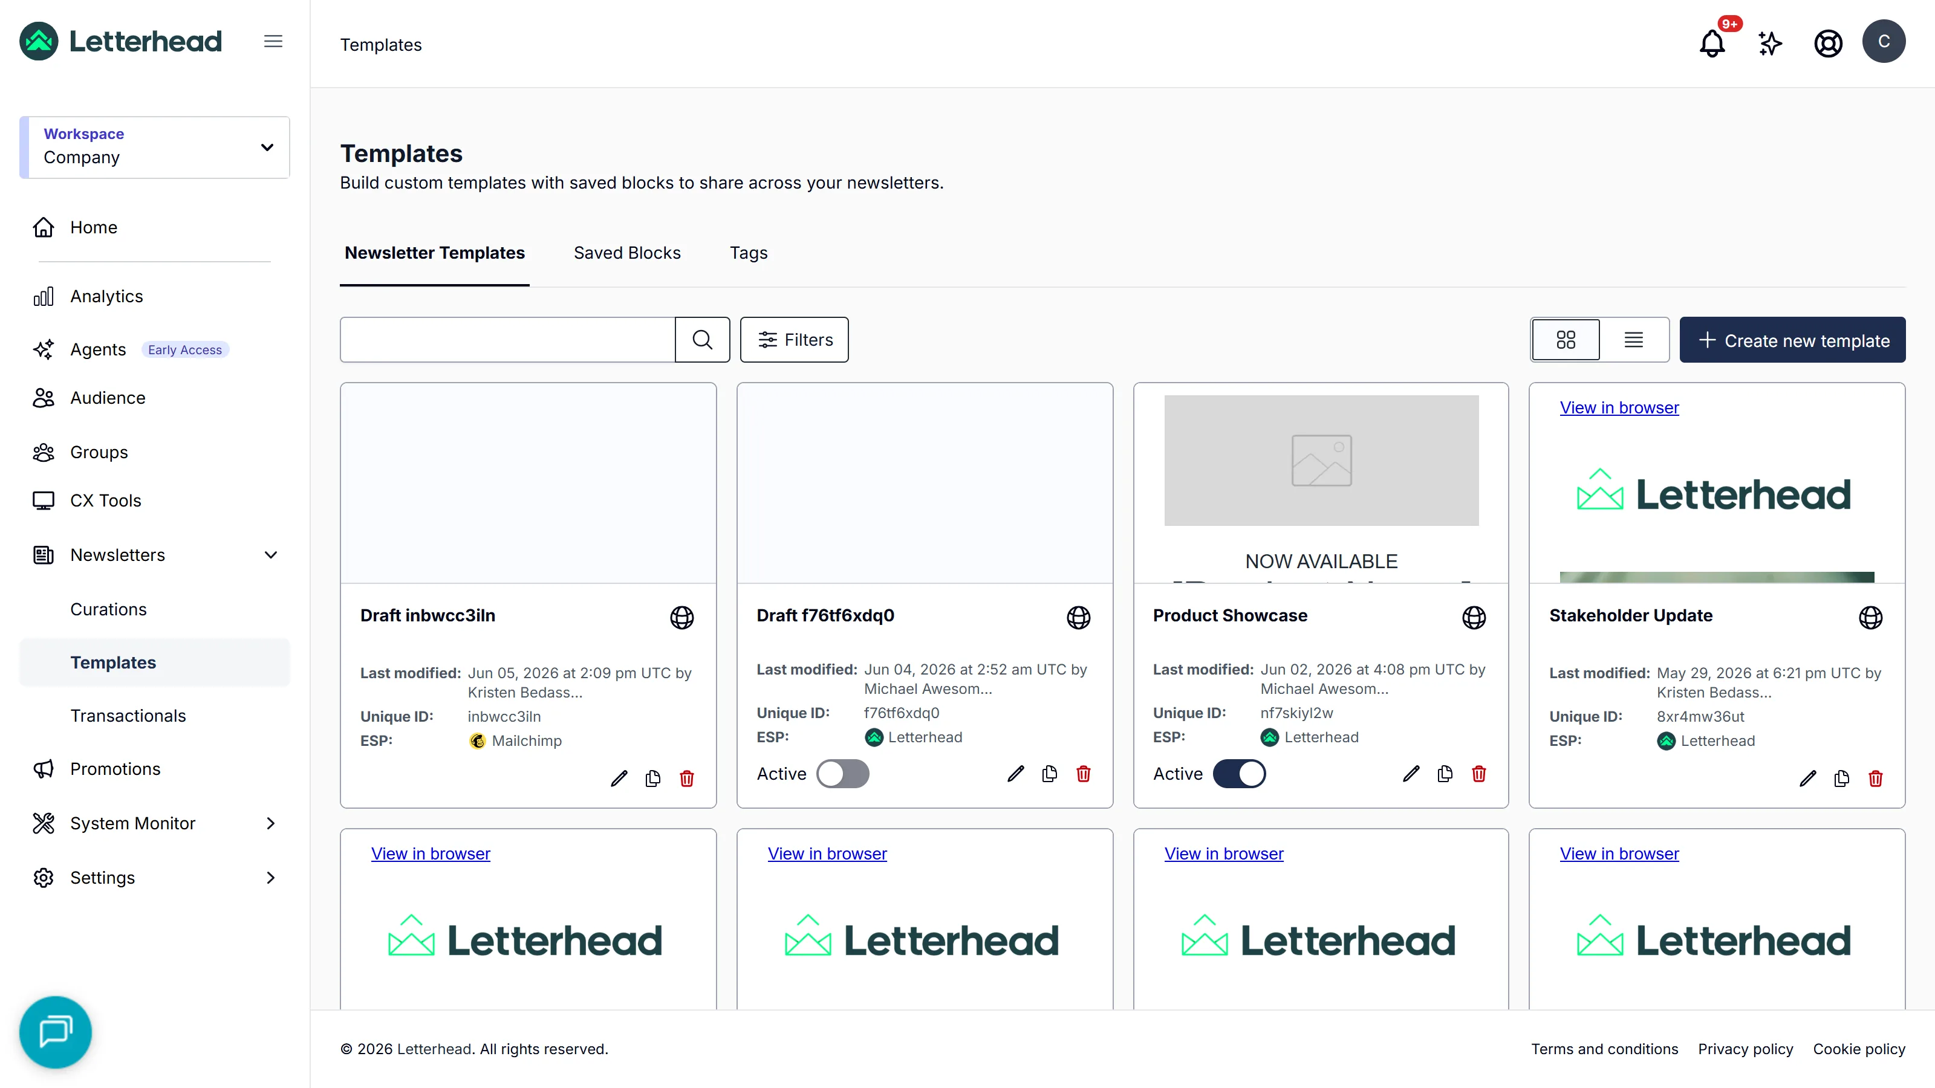
Task: Open Draft inbwcc3iln blank thumbnail
Action: [x=528, y=483]
